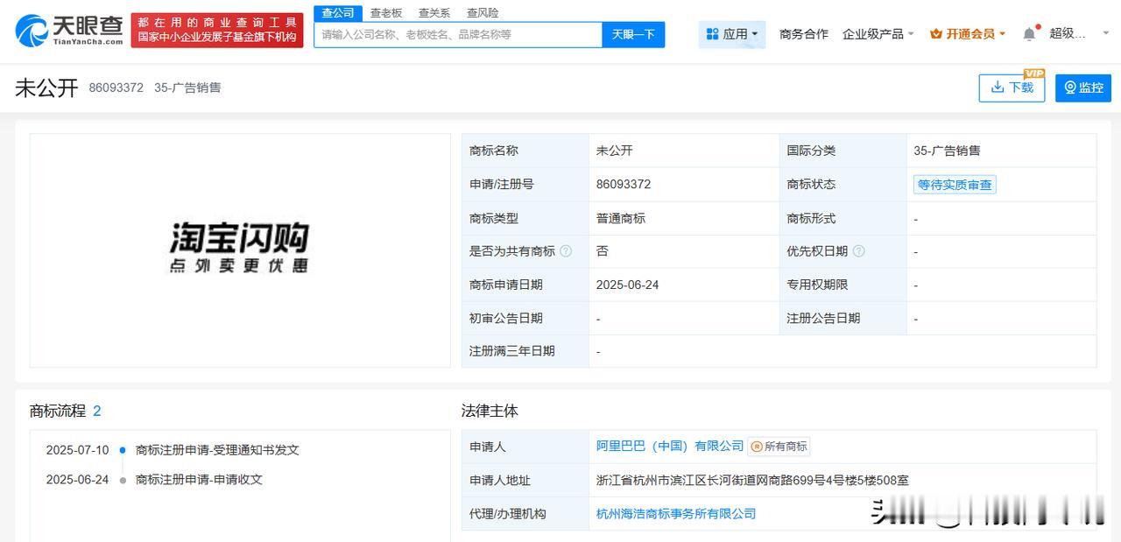
Task: Click the 普通商标 trademark type value
Action: [620, 218]
